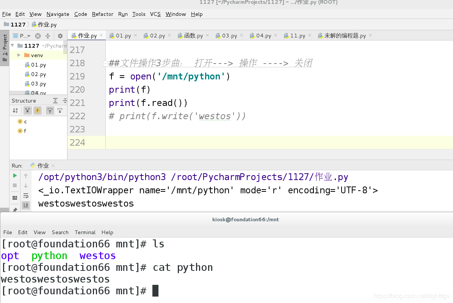
Task: Open the Terminal menu in terminal window
Action: click(x=85, y=232)
